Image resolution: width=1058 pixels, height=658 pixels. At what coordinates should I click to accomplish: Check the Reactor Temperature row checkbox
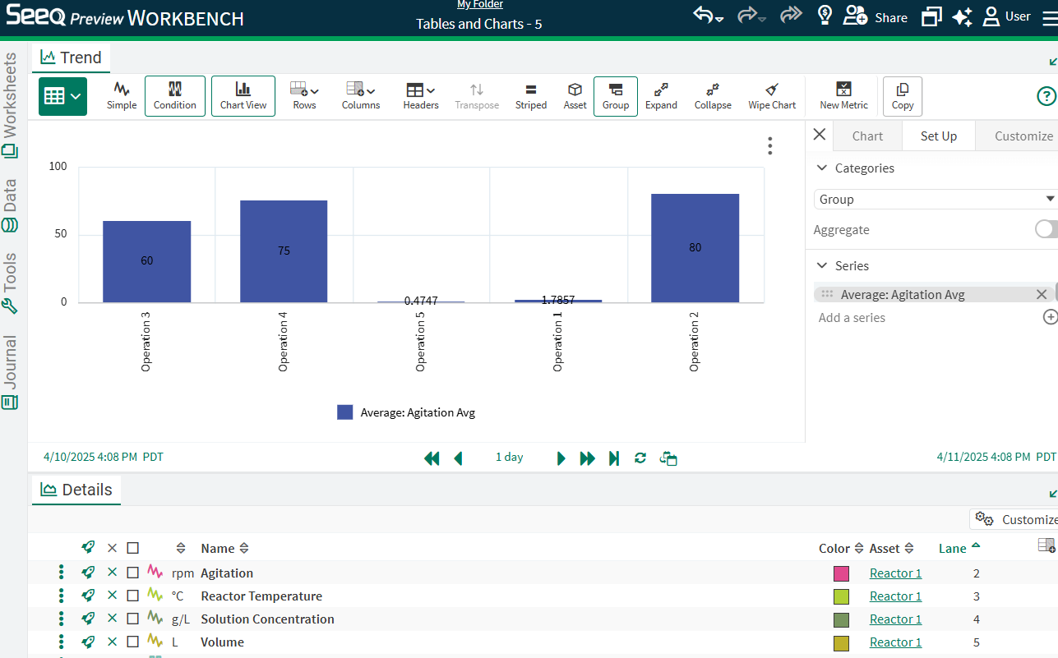tap(132, 596)
